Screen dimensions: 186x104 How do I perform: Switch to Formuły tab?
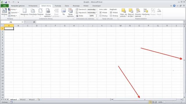tap(58, 6)
